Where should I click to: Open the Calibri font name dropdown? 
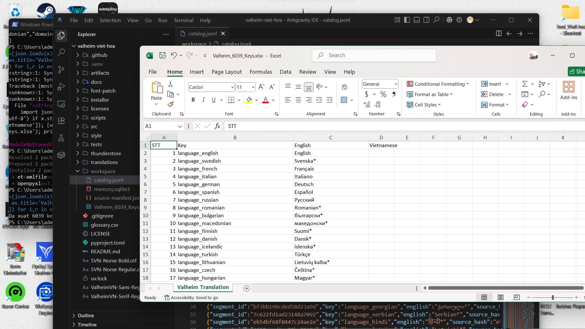(232, 87)
